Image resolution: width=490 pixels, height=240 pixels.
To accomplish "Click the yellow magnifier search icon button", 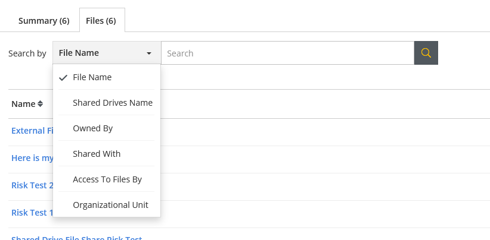I will [426, 53].
